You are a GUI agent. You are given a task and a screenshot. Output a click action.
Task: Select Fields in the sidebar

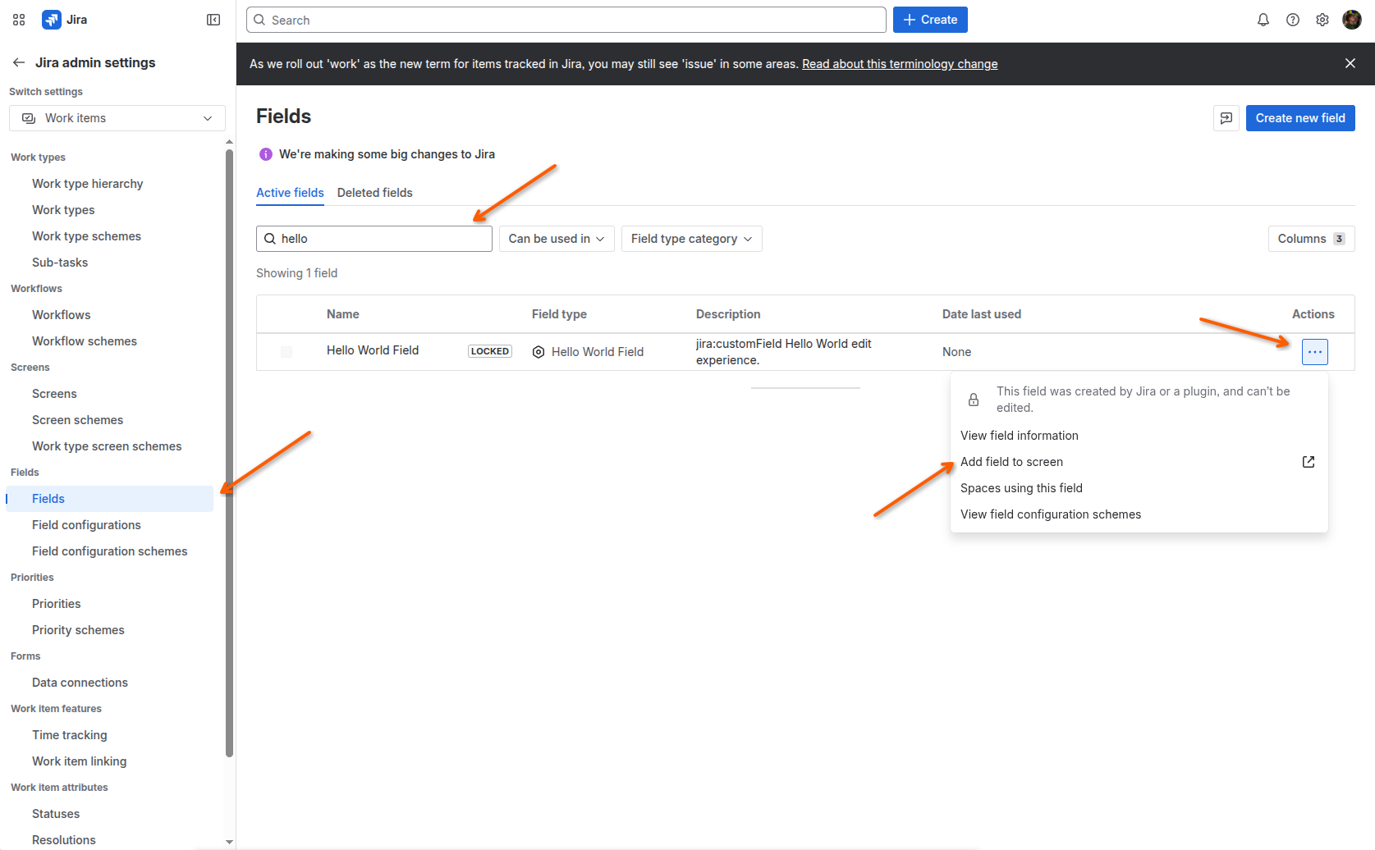click(x=110, y=499)
